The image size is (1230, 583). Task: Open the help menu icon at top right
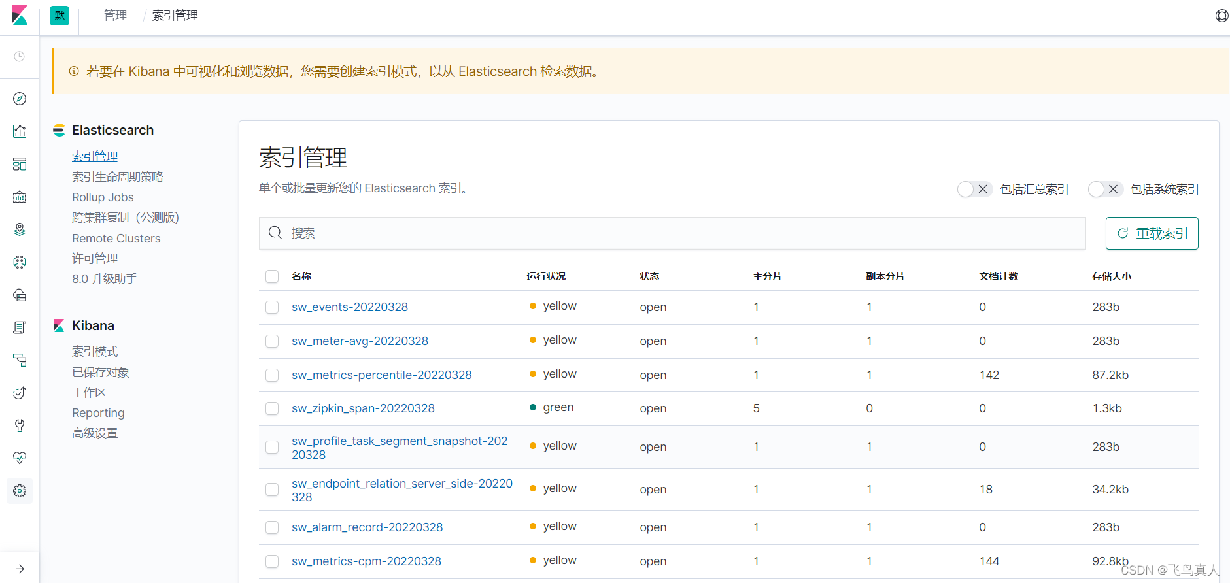[x=1221, y=16]
